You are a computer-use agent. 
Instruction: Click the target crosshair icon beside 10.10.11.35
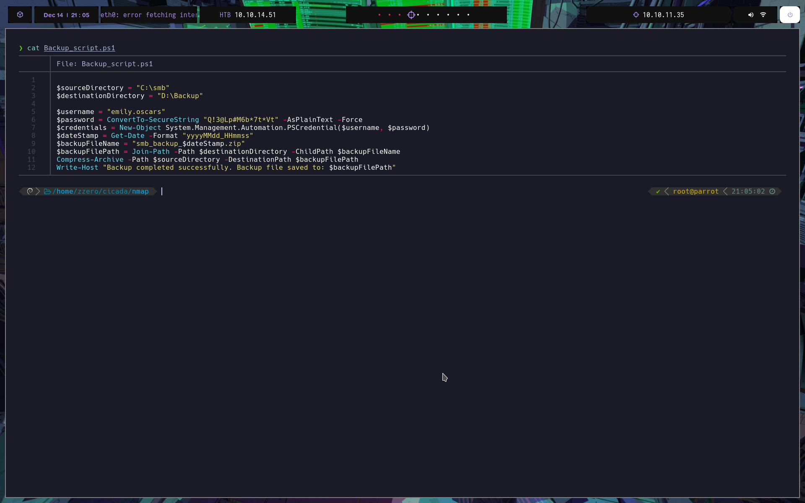(x=636, y=15)
